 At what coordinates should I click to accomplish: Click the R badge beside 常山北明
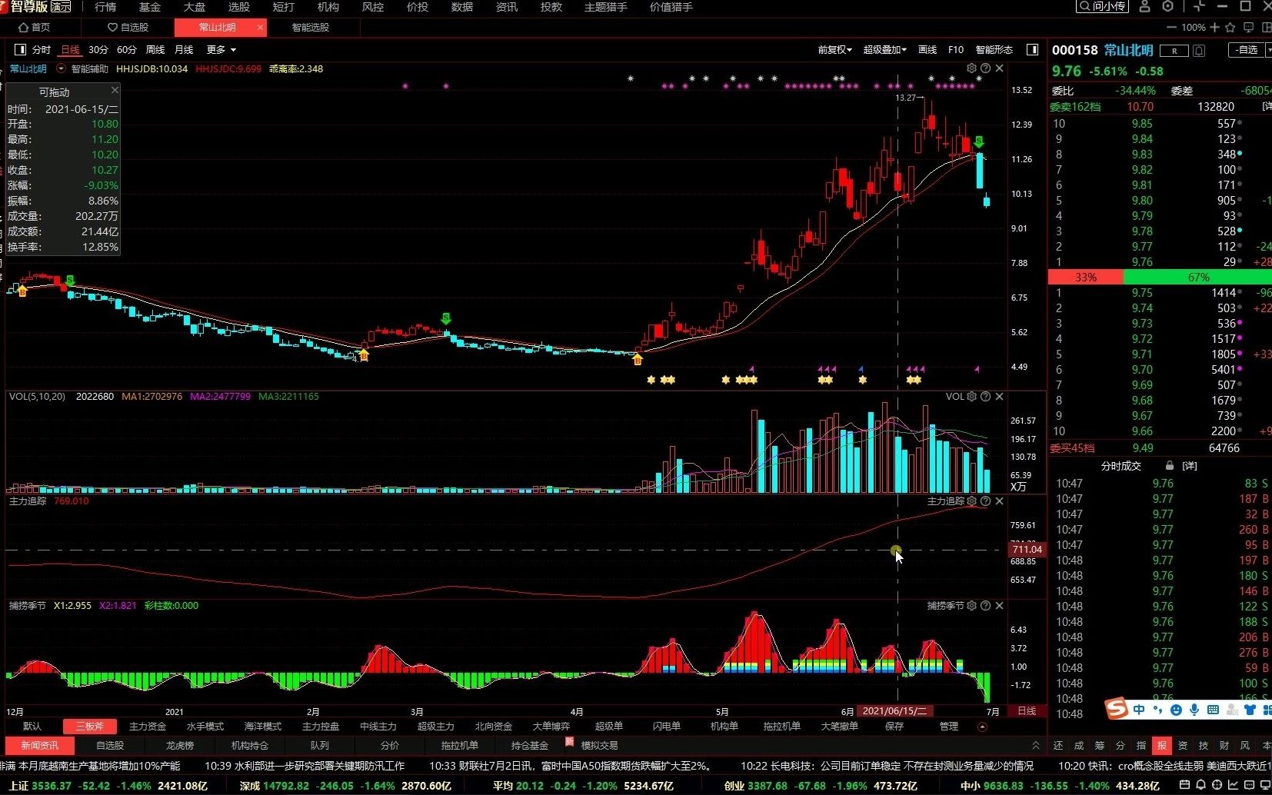[x=1174, y=51]
